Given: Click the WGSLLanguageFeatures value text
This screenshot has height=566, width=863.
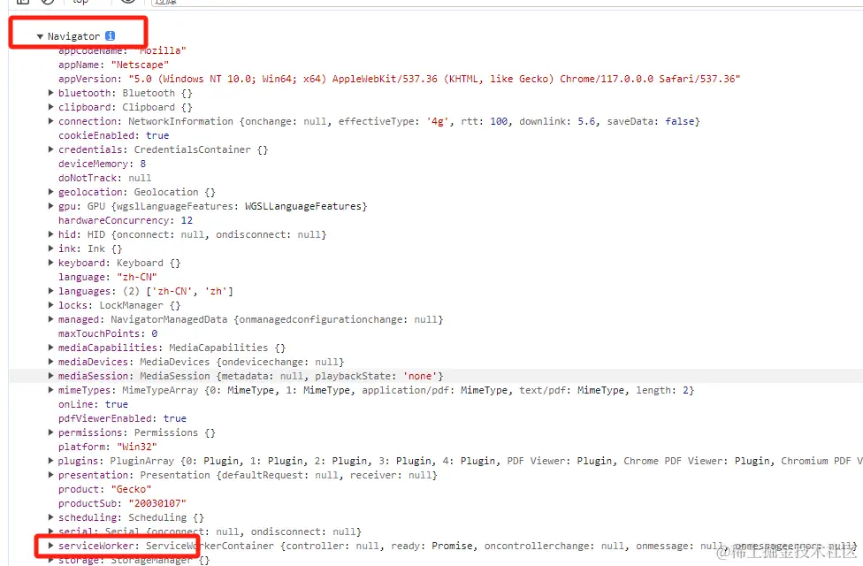Looking at the screenshot, I should tap(302, 206).
